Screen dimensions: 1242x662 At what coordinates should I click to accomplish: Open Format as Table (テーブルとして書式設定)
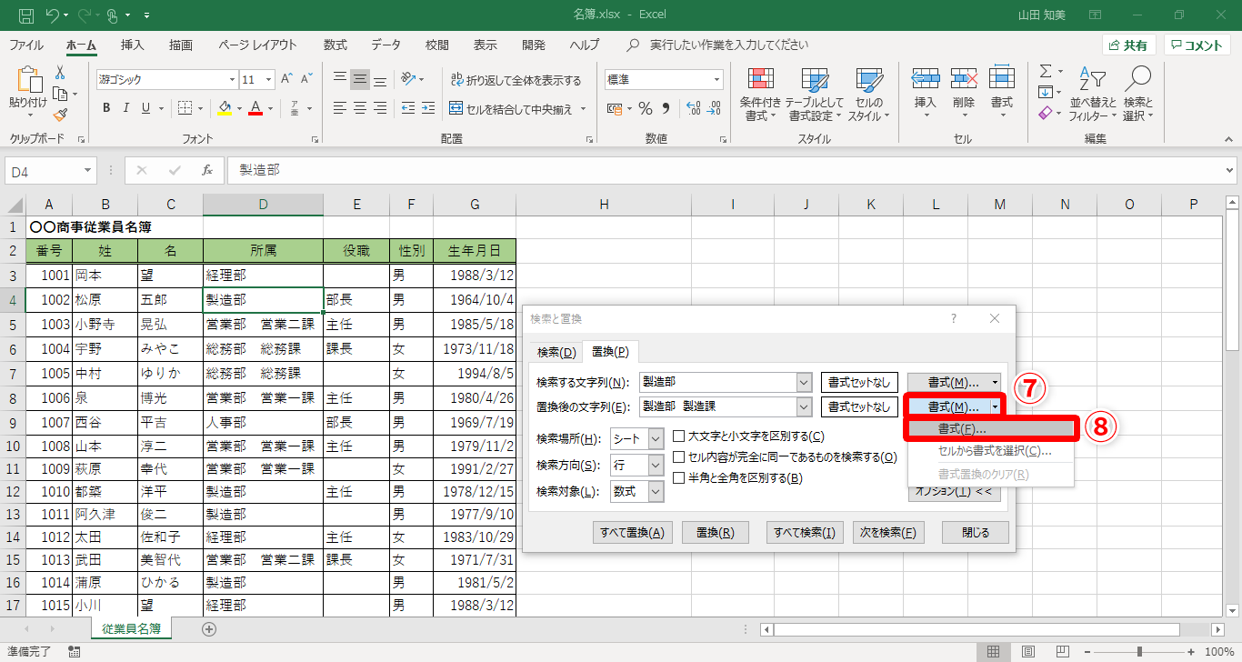pyautogui.click(x=816, y=95)
